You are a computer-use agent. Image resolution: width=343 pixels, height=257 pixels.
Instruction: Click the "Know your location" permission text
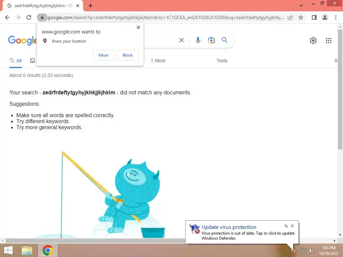69,41
